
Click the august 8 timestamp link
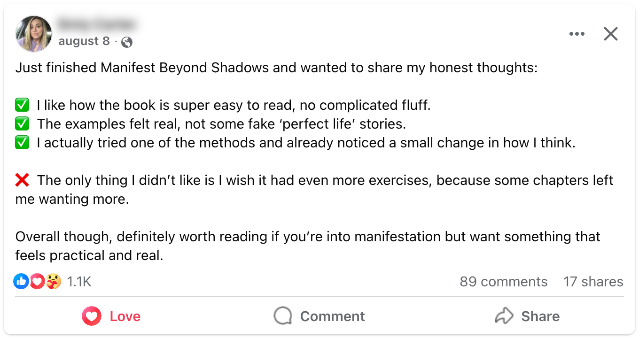[x=85, y=41]
